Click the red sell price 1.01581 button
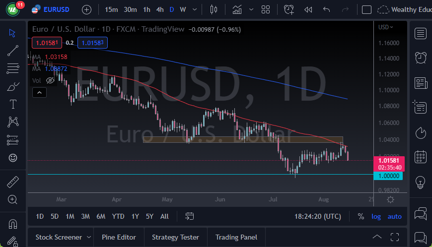 47,43
